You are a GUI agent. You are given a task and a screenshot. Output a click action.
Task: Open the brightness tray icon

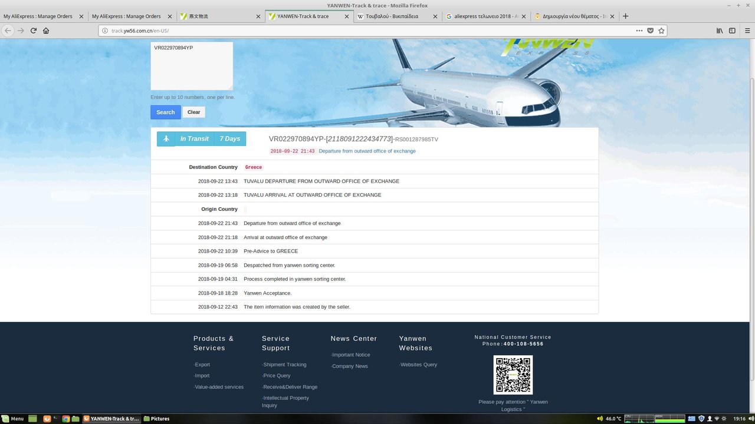coord(724,419)
